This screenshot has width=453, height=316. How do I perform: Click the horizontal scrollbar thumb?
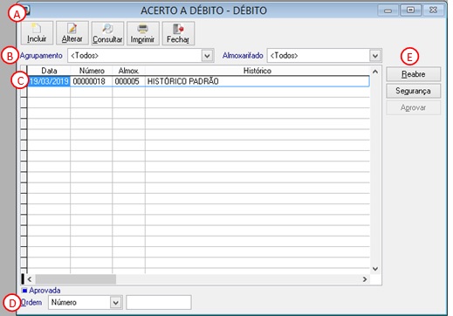point(76,279)
